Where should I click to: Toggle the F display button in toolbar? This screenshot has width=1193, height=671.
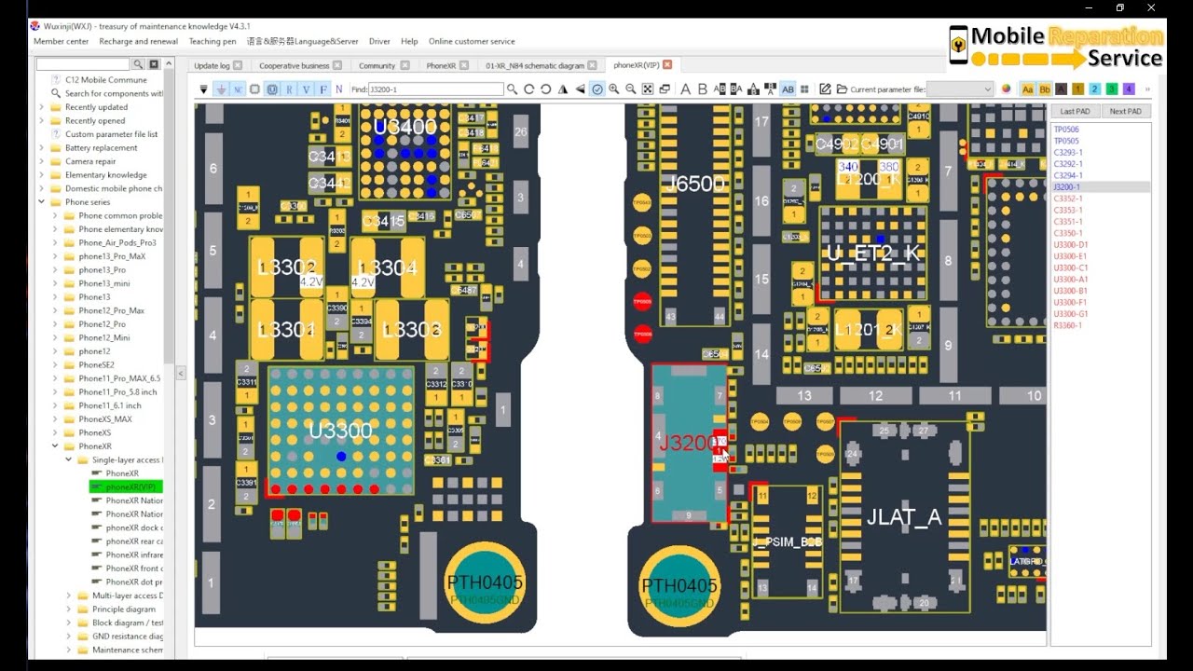pyautogui.click(x=323, y=89)
